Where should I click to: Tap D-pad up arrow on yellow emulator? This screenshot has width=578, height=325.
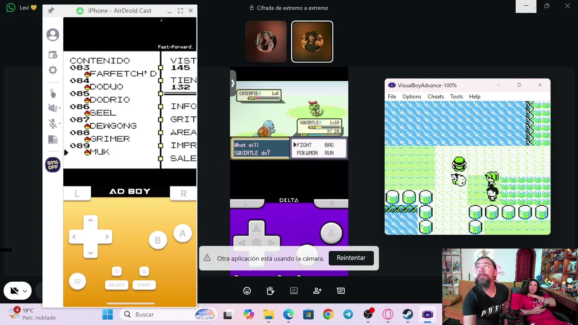(90, 220)
